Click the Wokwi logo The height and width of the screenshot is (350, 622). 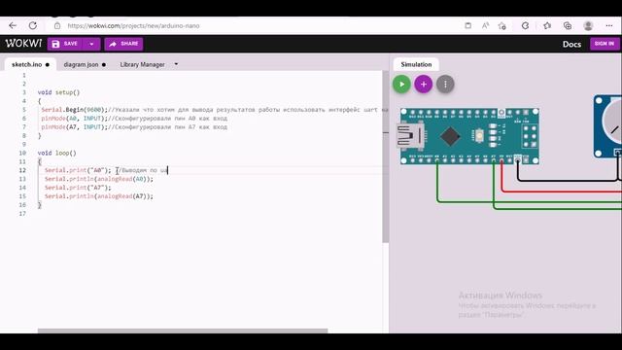coord(23,43)
